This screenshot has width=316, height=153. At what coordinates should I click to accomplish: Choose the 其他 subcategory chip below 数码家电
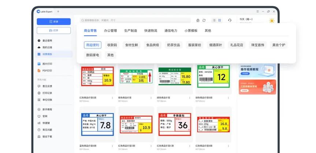click(x=111, y=55)
